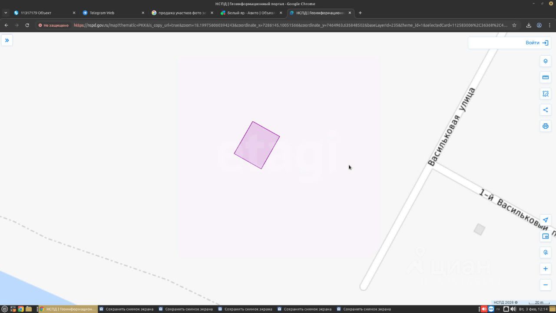Select the НСПД Геоинформационный портал tab

tap(320, 13)
